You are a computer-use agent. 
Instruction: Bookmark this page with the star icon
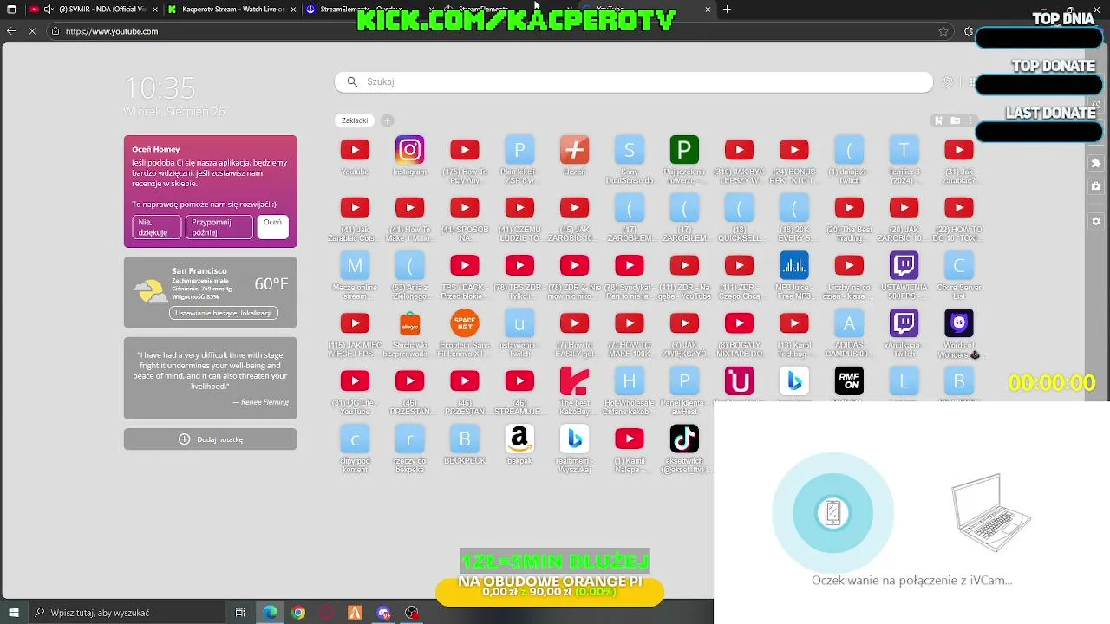tap(943, 31)
